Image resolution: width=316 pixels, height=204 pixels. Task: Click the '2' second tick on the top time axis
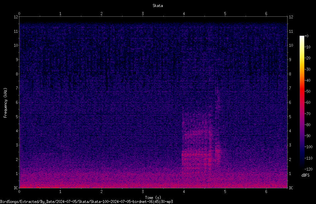[x=101, y=14]
